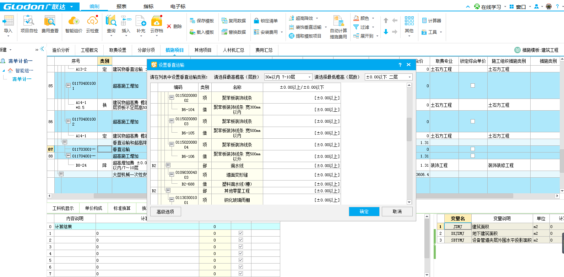The height and width of the screenshot is (277, 564).
Task: Click the 高级选项 advanced options button
Action: point(166,212)
